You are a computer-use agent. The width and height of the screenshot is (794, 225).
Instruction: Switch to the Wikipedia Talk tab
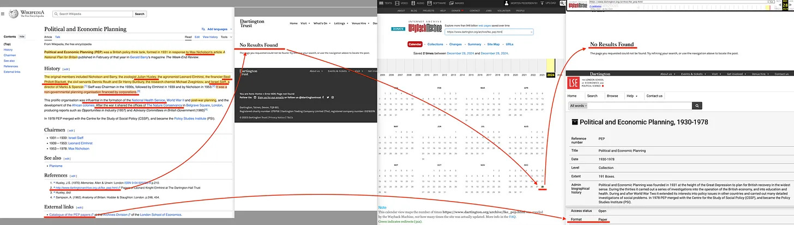[58, 37]
